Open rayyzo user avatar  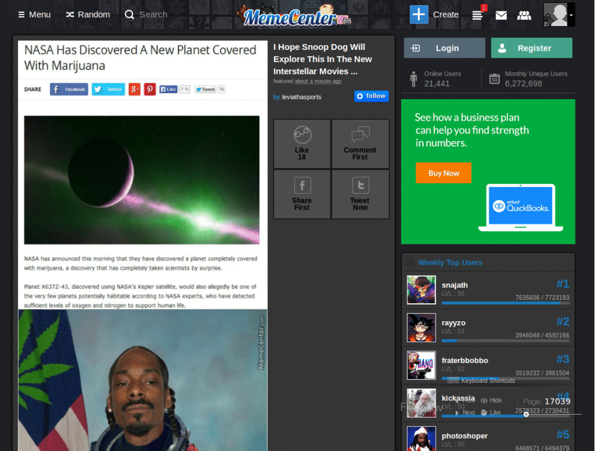(x=421, y=328)
